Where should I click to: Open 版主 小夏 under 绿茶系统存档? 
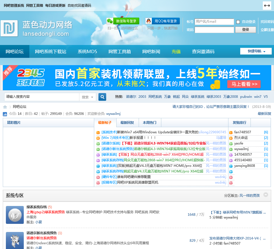[x=39, y=222]
